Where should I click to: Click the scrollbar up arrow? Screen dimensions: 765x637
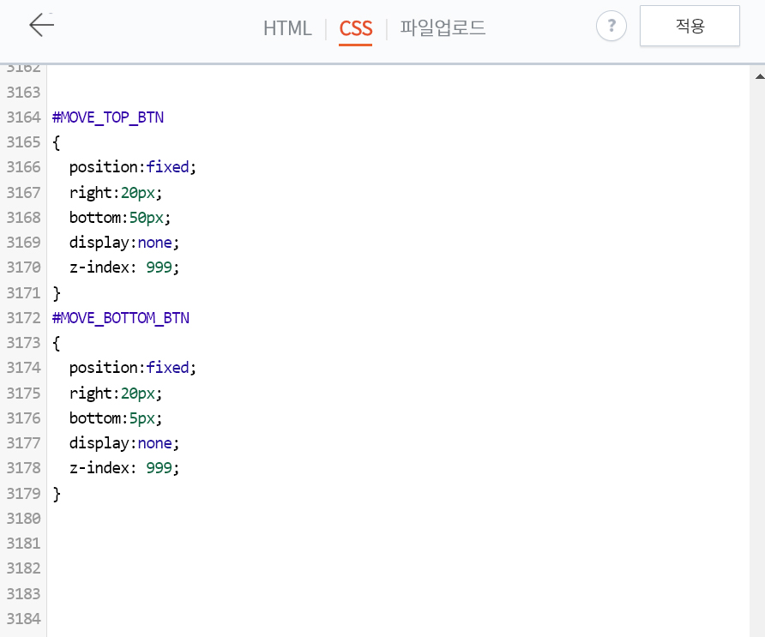point(759,76)
